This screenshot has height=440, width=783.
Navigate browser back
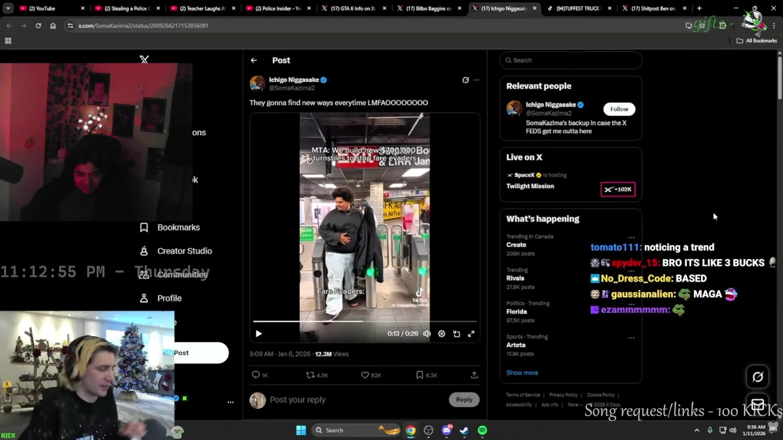(x=9, y=26)
